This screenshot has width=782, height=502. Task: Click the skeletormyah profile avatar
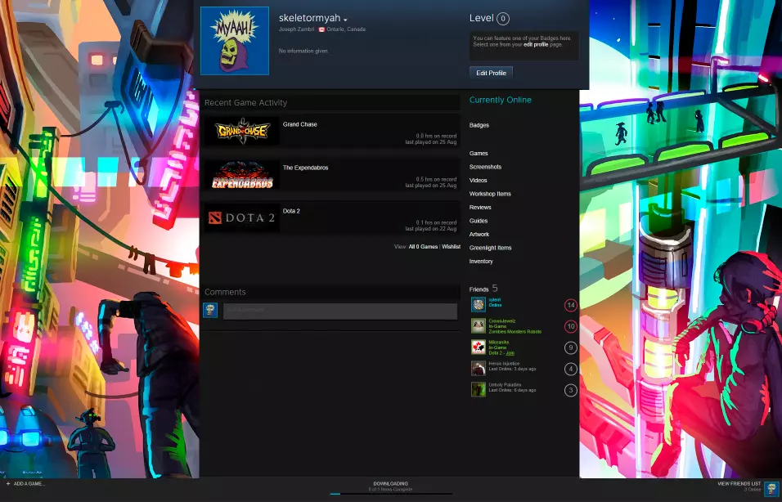(235, 41)
